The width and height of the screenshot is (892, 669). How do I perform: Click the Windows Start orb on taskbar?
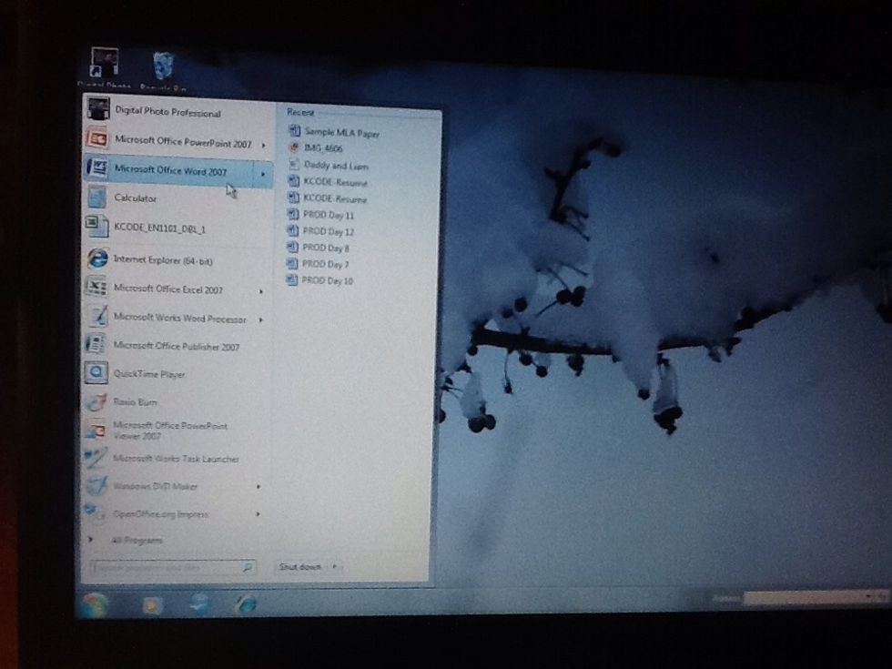coord(94,604)
